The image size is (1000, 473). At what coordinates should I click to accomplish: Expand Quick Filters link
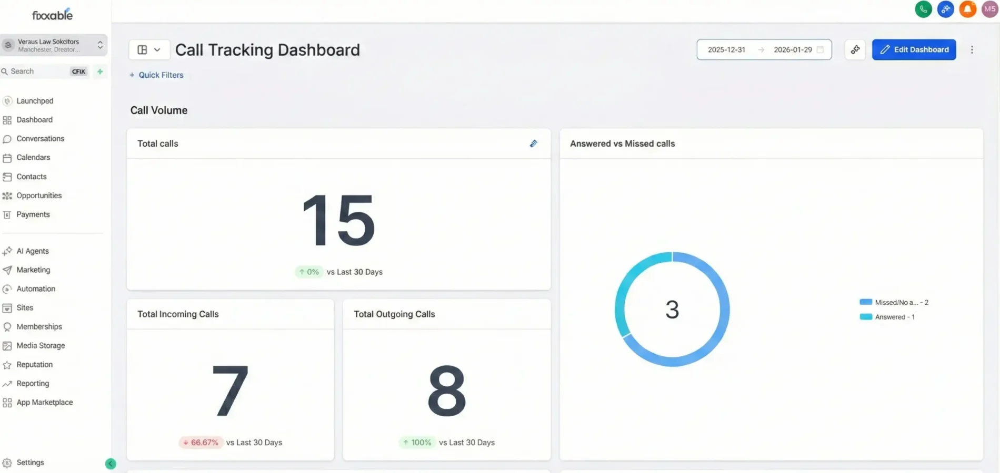tap(156, 75)
